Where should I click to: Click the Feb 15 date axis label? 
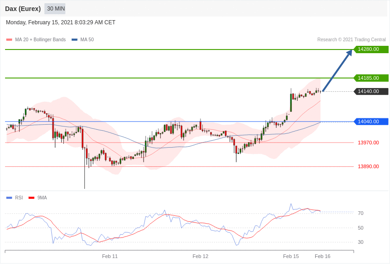tap(291, 256)
